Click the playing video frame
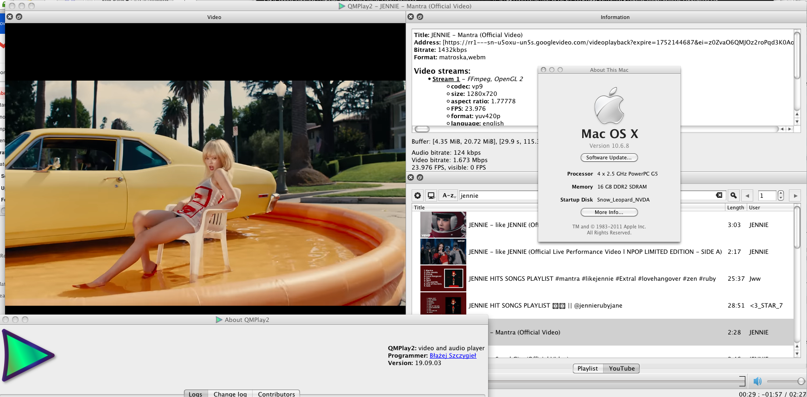 [x=205, y=193]
